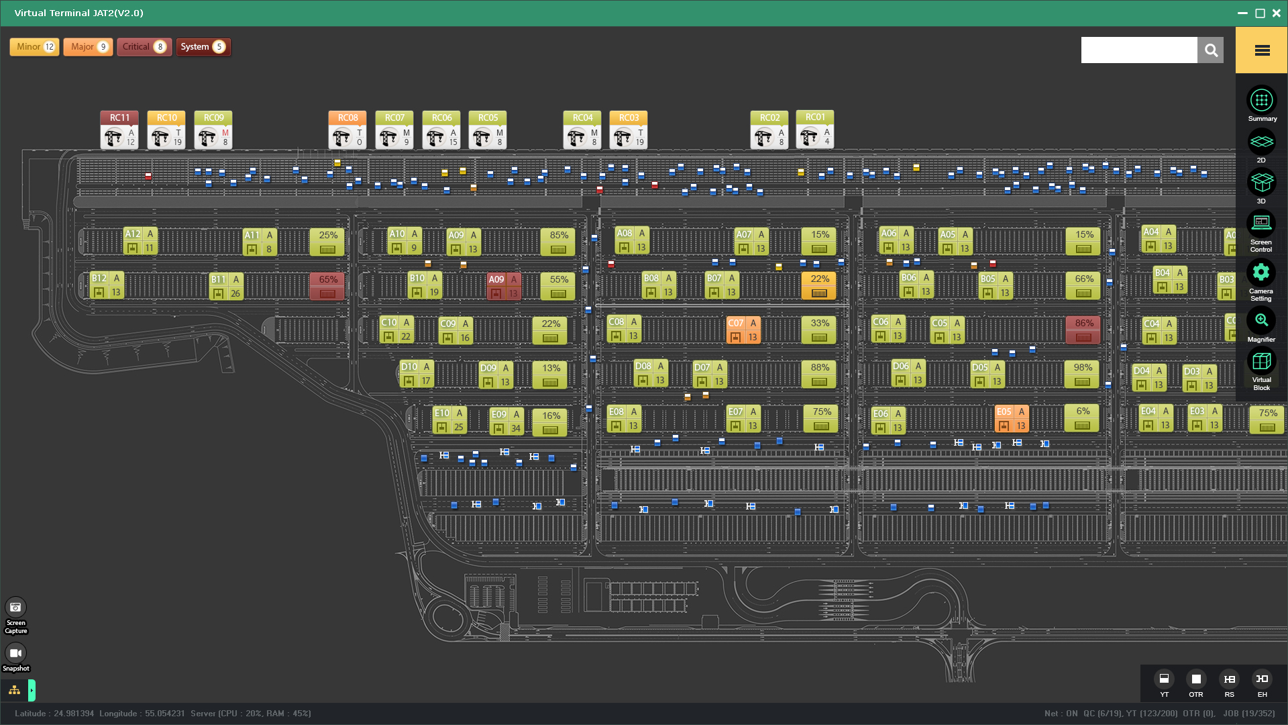Open Screen Control panel
Viewport: 1288px width, 725px height.
[1261, 224]
